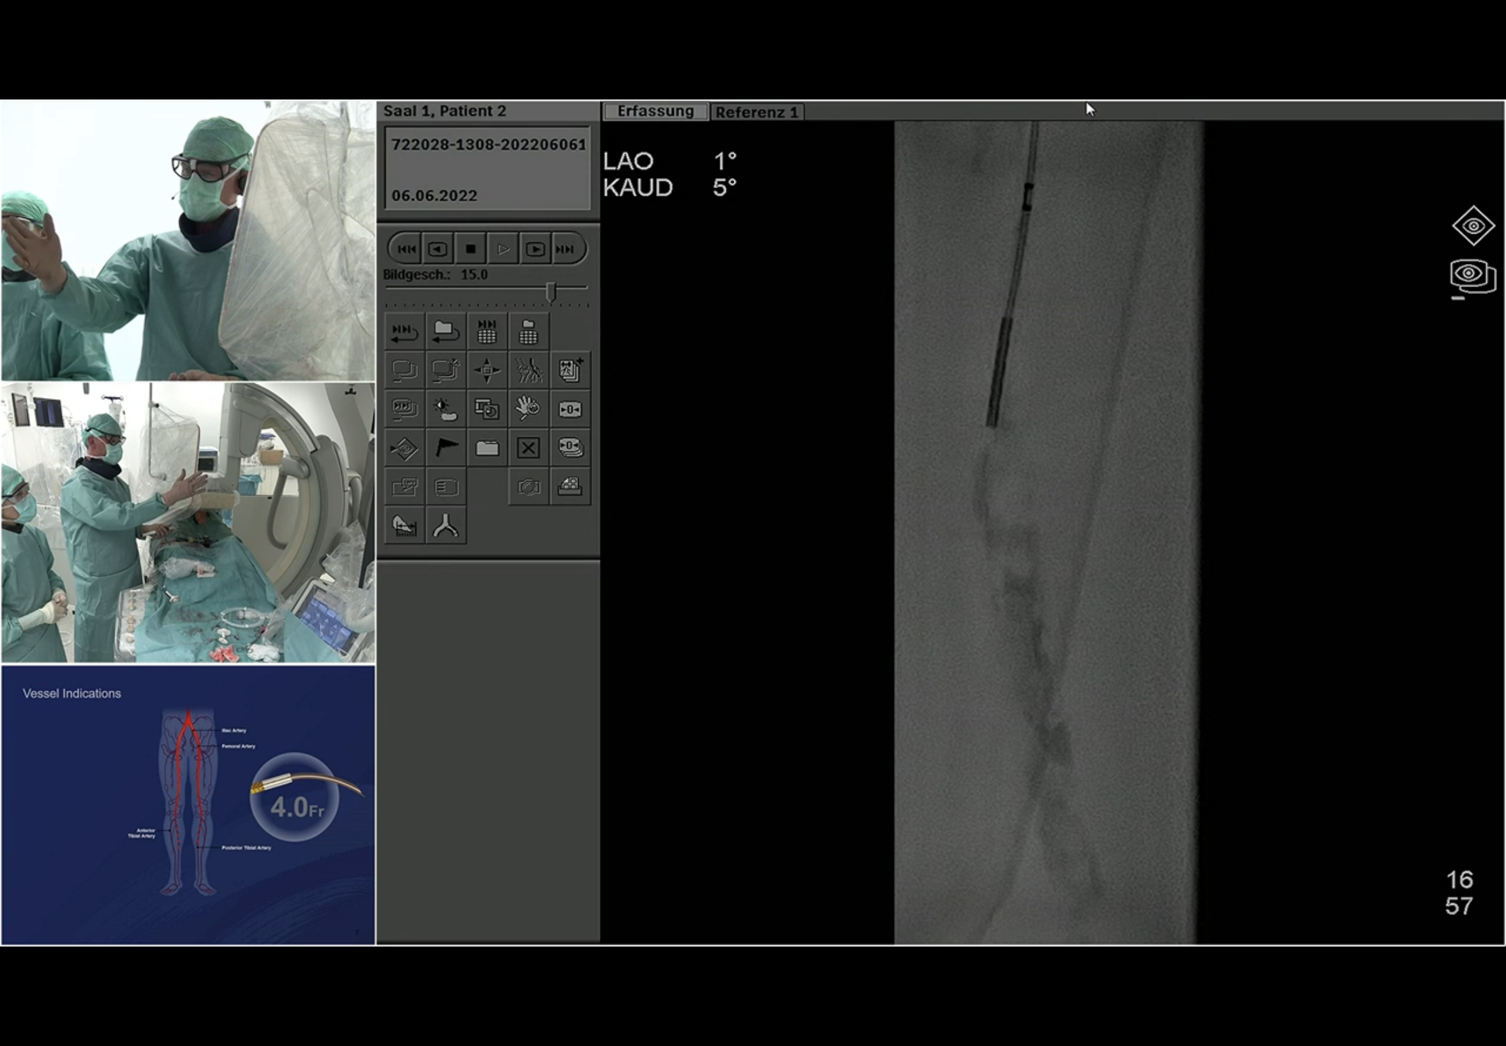
Task: Toggle the stacked eye view icon
Action: 1473,276
